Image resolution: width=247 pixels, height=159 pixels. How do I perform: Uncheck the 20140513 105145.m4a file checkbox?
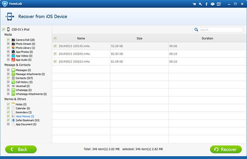point(55,46)
